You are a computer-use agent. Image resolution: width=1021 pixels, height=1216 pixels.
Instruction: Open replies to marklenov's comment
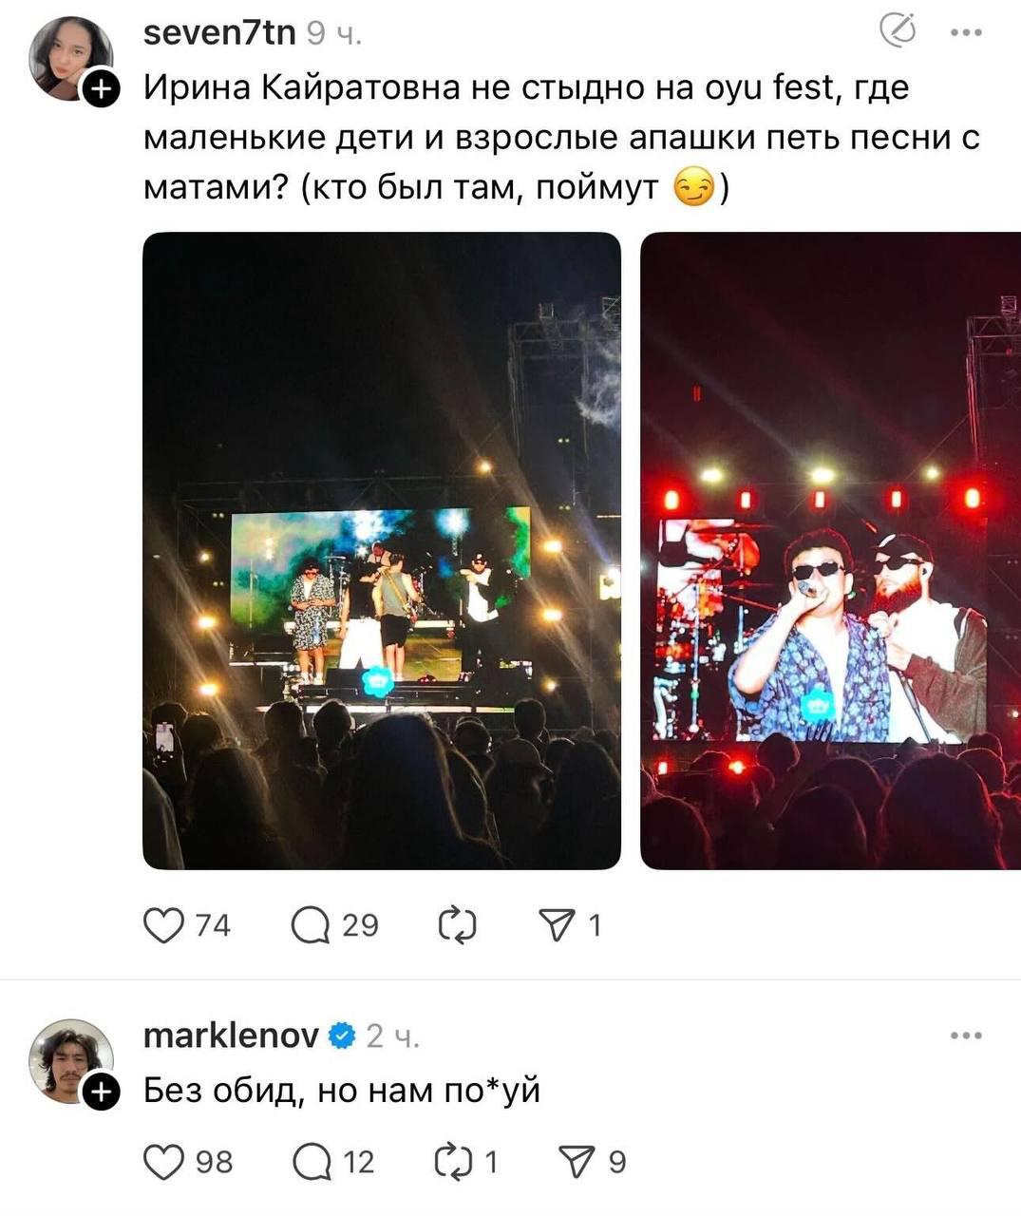310,1161
